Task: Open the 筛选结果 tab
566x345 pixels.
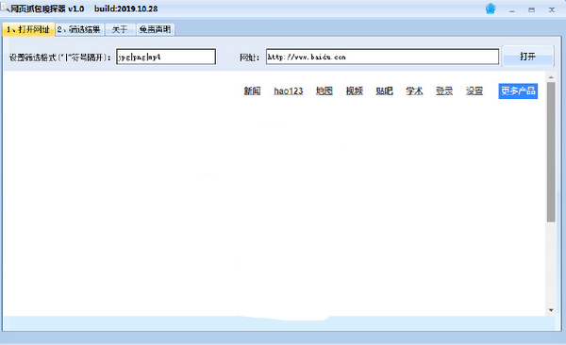Action: click(79, 29)
